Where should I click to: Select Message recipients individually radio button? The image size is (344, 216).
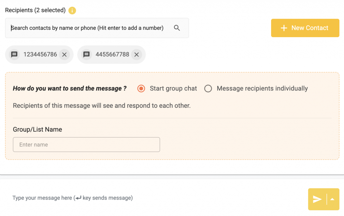(x=208, y=88)
